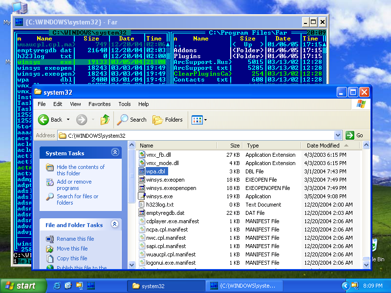Open the Help menu in Explorer
The image size is (391, 293).
143,104
